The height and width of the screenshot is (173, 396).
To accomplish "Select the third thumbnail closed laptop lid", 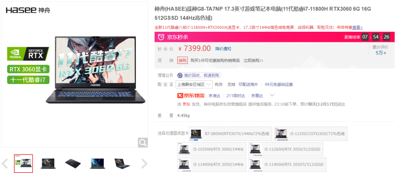I will coord(73,164).
